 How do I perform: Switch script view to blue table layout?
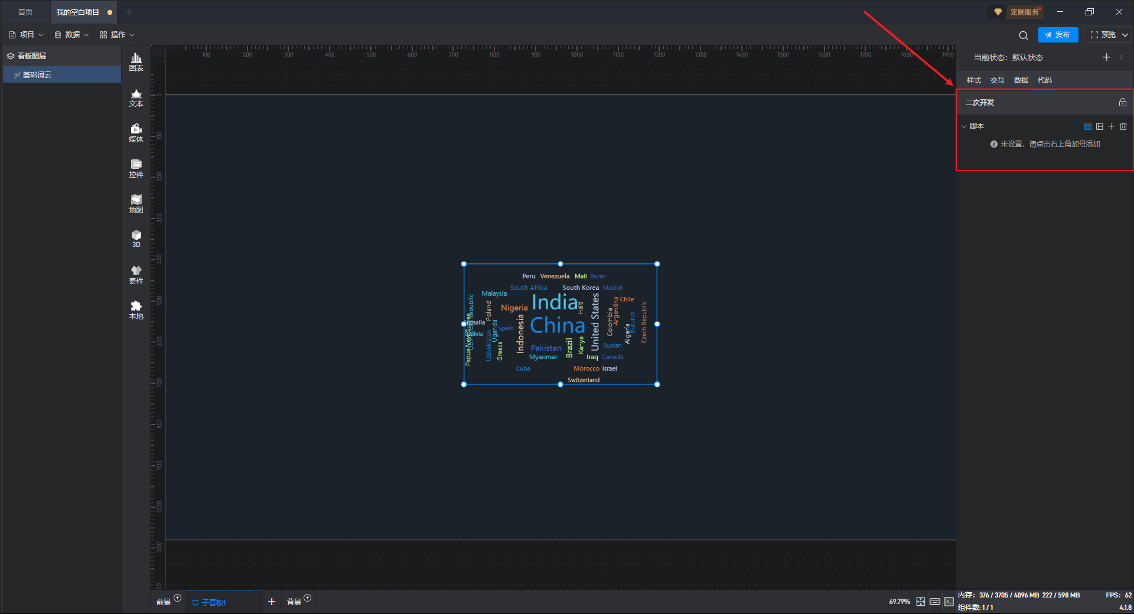point(1087,126)
